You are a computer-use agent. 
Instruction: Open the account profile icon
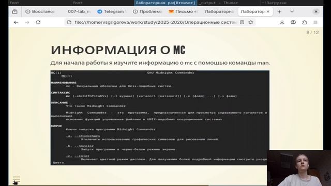pyautogui.click(x=293, y=22)
